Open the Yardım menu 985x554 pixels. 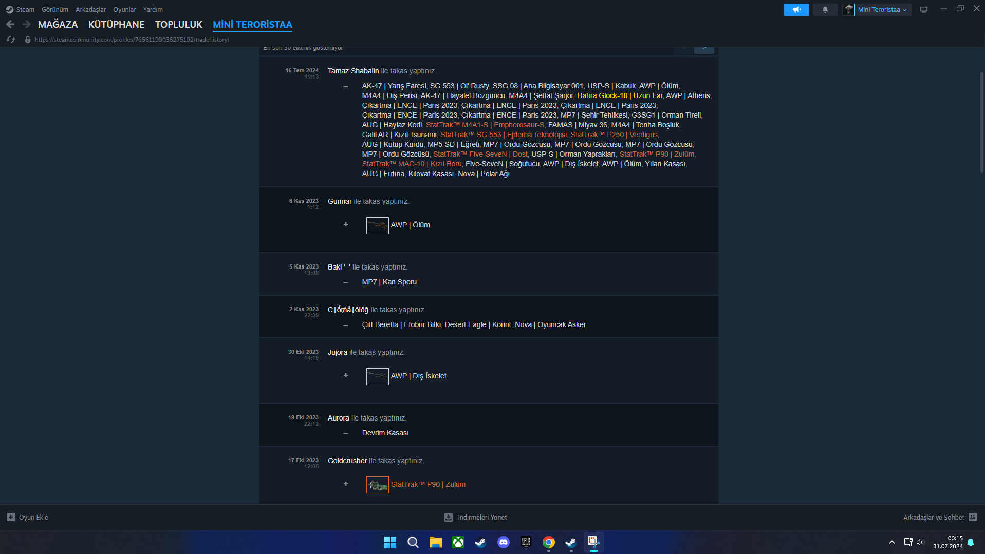(153, 10)
